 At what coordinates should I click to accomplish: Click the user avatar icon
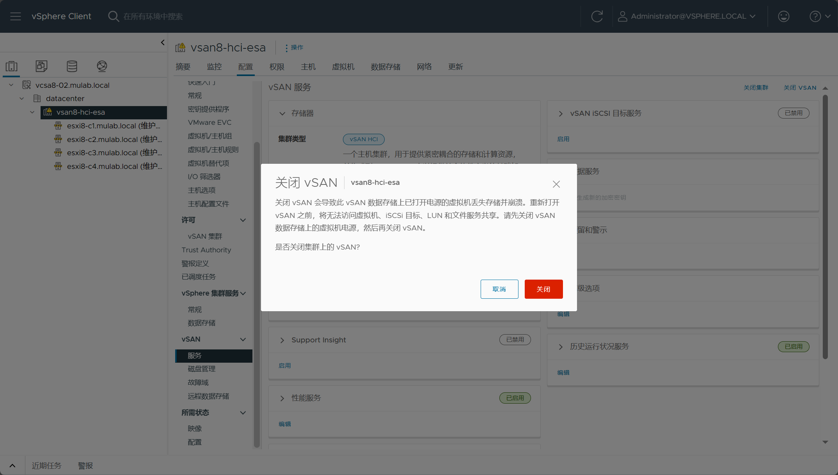pyautogui.click(x=622, y=16)
